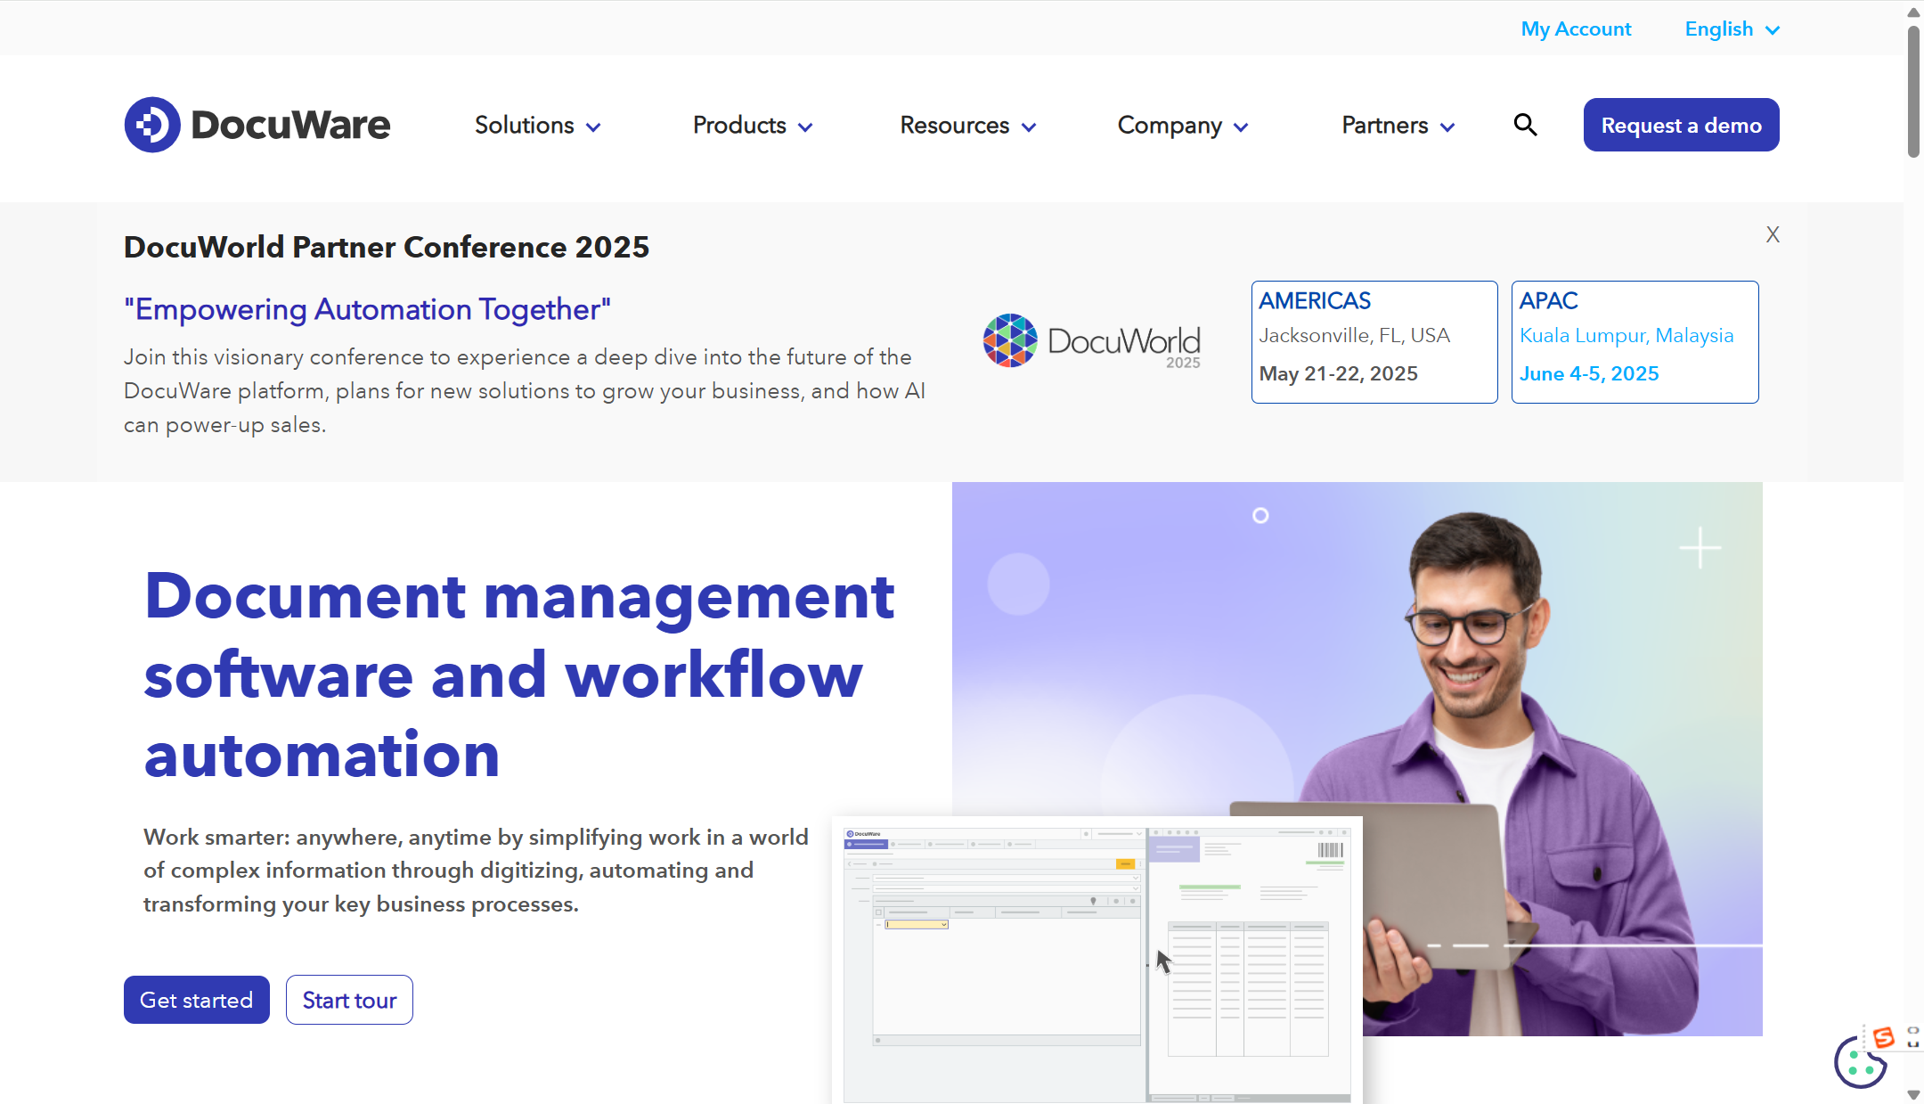The height and width of the screenshot is (1104, 1924).
Task: Open the Company navigation menu
Action: click(x=1182, y=126)
